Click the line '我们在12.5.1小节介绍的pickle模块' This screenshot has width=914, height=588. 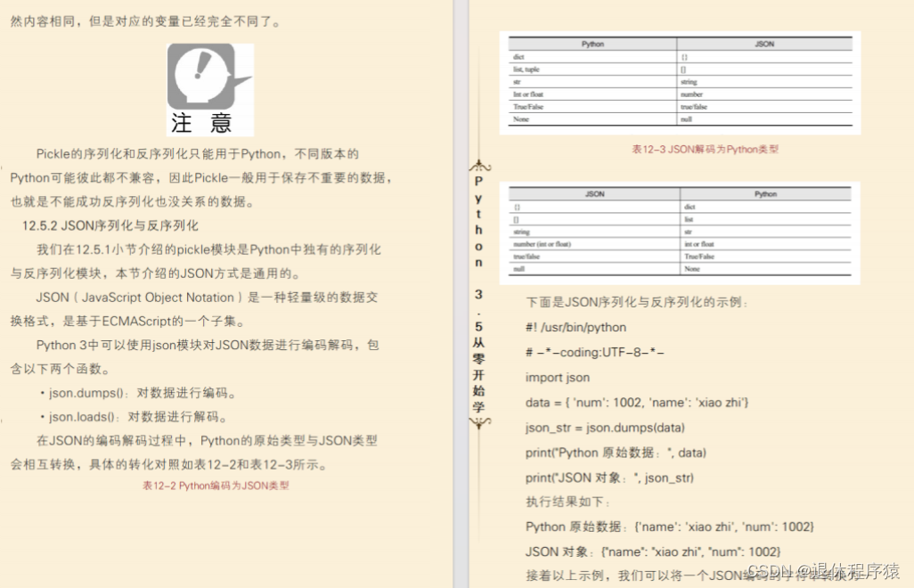[x=208, y=250]
